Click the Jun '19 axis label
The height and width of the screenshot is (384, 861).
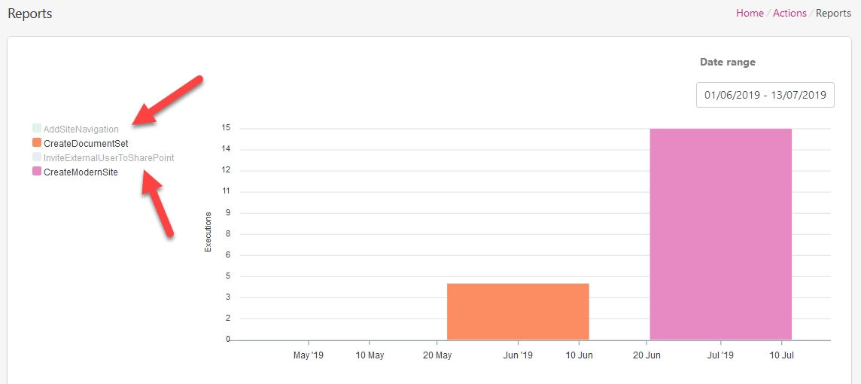(x=519, y=355)
